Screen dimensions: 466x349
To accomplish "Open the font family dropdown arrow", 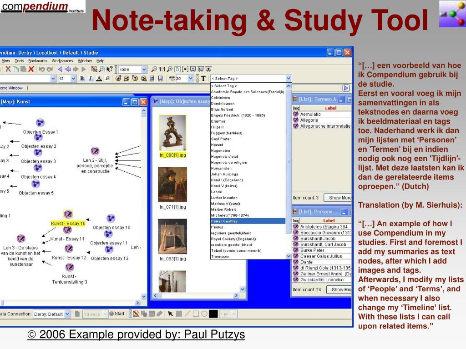I will pyautogui.click(x=53, y=79).
